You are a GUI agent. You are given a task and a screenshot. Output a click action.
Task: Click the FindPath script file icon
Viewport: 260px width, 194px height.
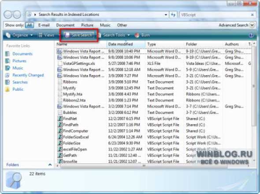pos(60,125)
